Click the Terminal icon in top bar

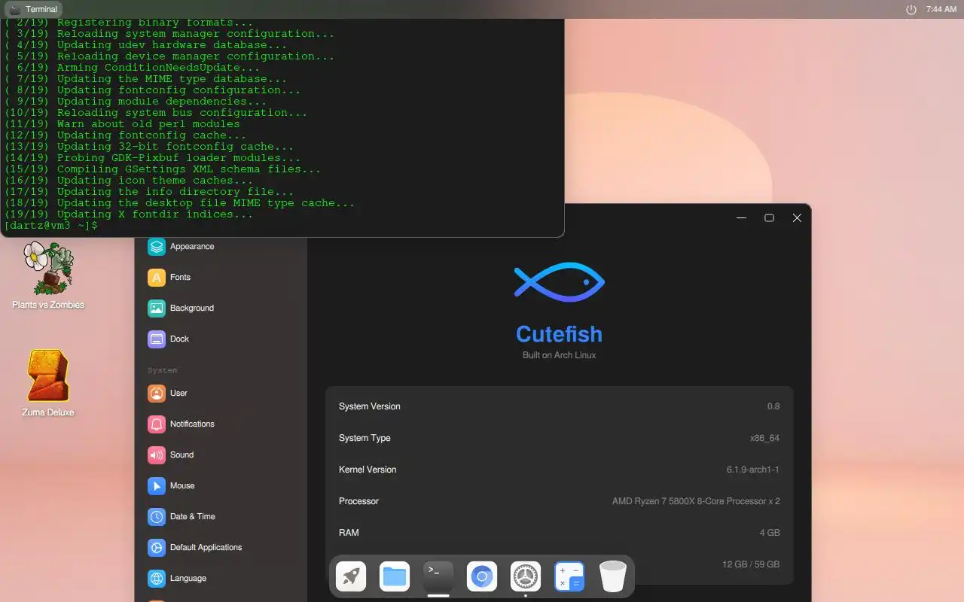pos(15,9)
